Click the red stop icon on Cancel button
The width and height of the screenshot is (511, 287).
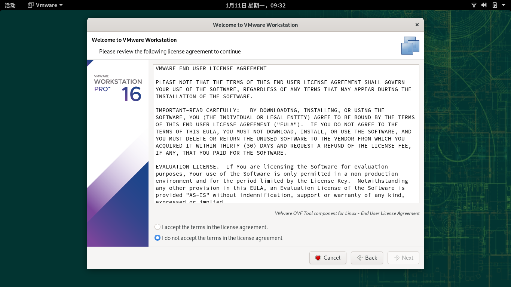click(x=318, y=258)
